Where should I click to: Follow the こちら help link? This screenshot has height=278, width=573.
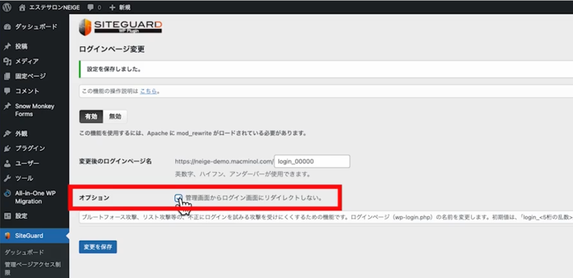[x=148, y=91]
